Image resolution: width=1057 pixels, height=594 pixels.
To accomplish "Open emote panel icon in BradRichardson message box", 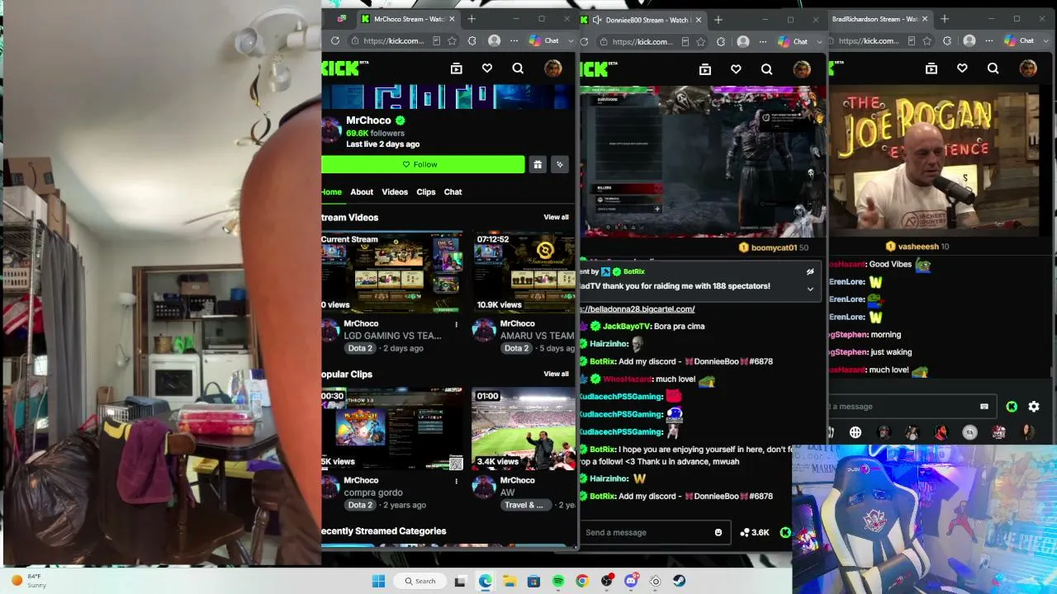I will pos(984,406).
